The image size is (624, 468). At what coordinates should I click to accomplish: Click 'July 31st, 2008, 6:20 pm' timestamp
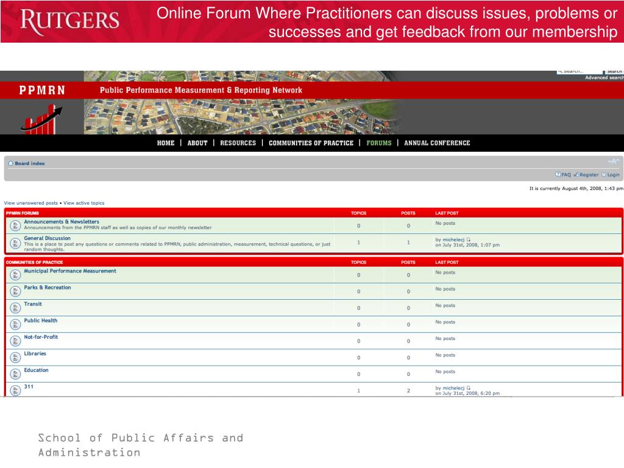click(471, 394)
